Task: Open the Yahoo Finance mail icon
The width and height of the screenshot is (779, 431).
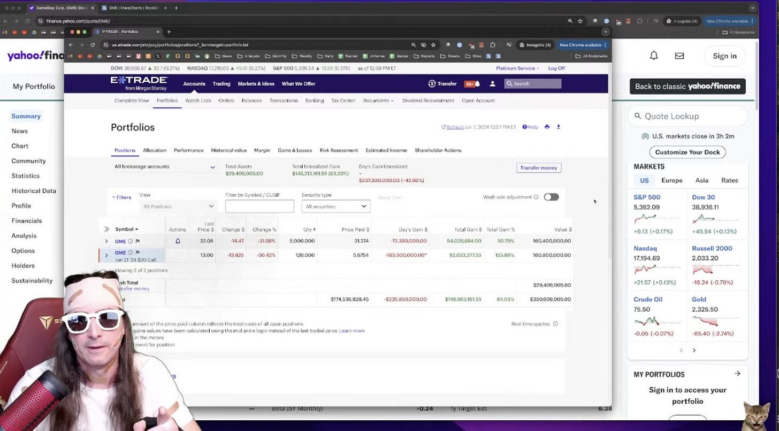Action: coord(679,56)
